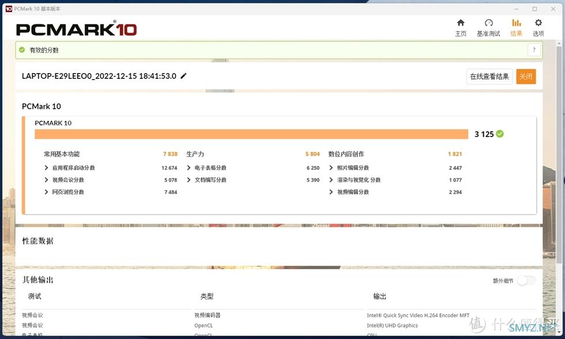Image resolution: width=565 pixels, height=339 pixels.
Task: Click the question mark help button
Action: click(x=534, y=50)
